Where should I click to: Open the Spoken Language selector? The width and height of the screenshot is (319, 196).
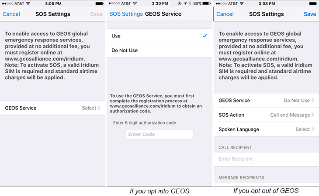click(267, 129)
